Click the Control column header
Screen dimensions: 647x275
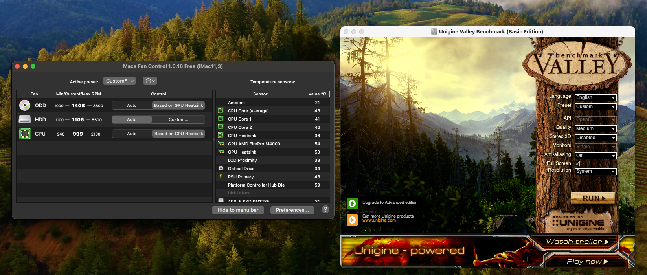point(158,94)
